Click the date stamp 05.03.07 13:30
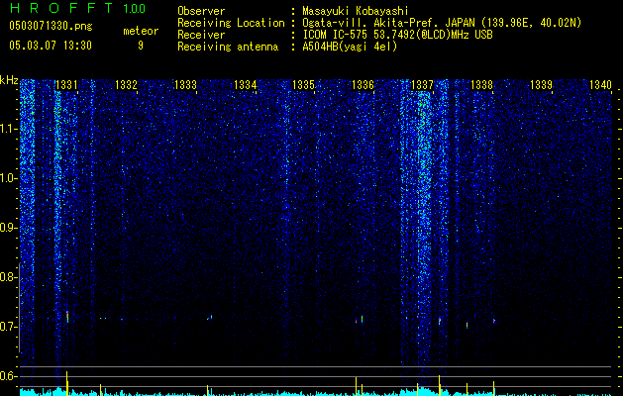The image size is (623, 396). [51, 46]
